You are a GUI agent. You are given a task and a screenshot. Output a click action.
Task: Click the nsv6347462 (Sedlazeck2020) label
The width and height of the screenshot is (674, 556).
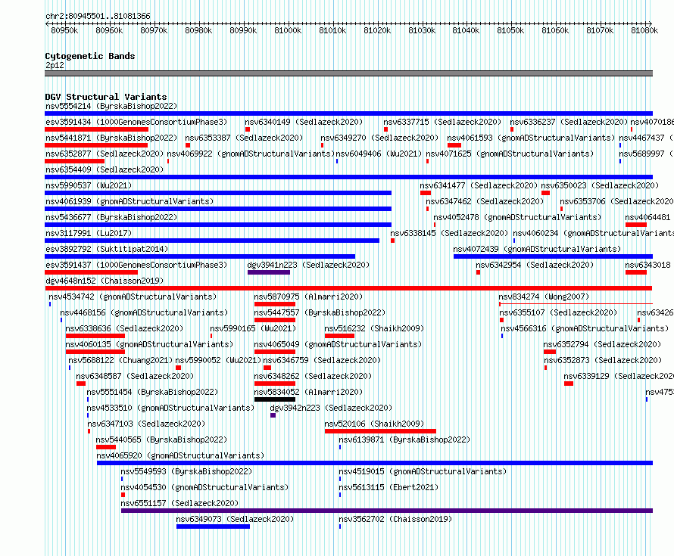tap(485, 201)
